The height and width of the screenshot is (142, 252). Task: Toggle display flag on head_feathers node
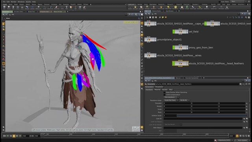tap(174, 64)
